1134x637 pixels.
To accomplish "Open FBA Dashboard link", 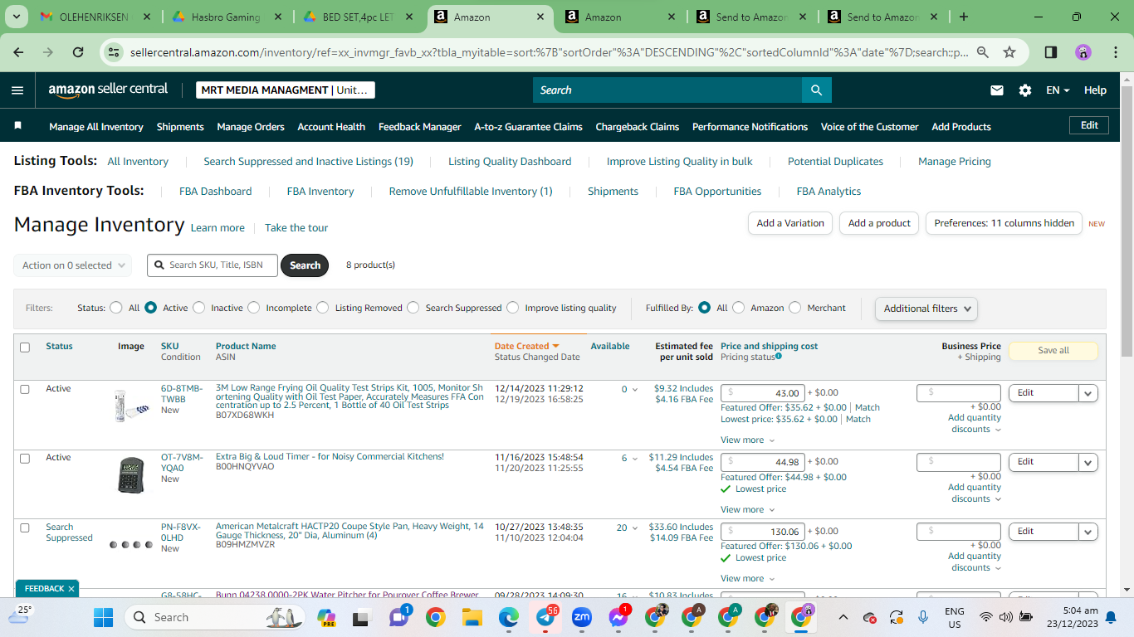I will point(215,192).
